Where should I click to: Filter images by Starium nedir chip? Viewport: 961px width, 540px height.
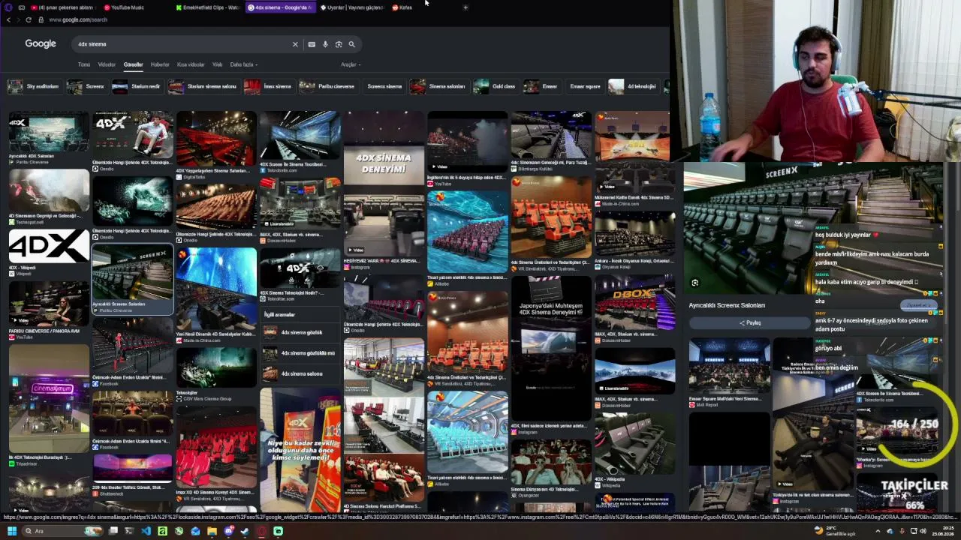tap(137, 86)
